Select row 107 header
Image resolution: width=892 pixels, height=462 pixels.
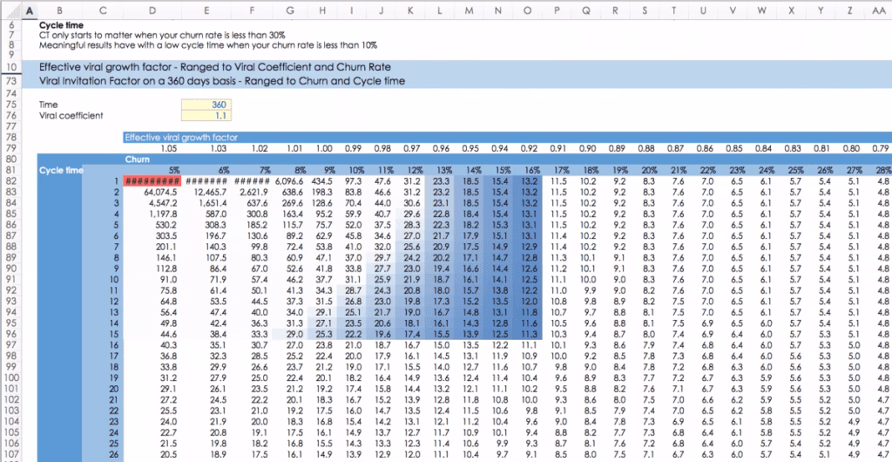(x=10, y=453)
